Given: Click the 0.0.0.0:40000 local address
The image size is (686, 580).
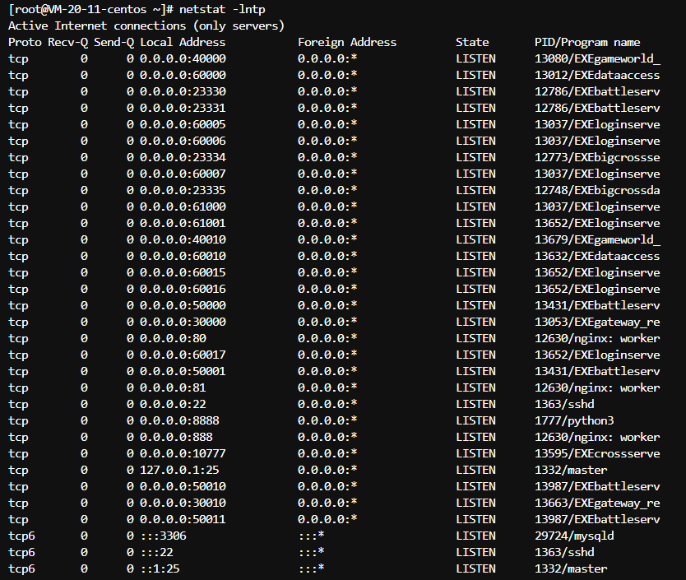Looking at the screenshot, I should 183,58.
